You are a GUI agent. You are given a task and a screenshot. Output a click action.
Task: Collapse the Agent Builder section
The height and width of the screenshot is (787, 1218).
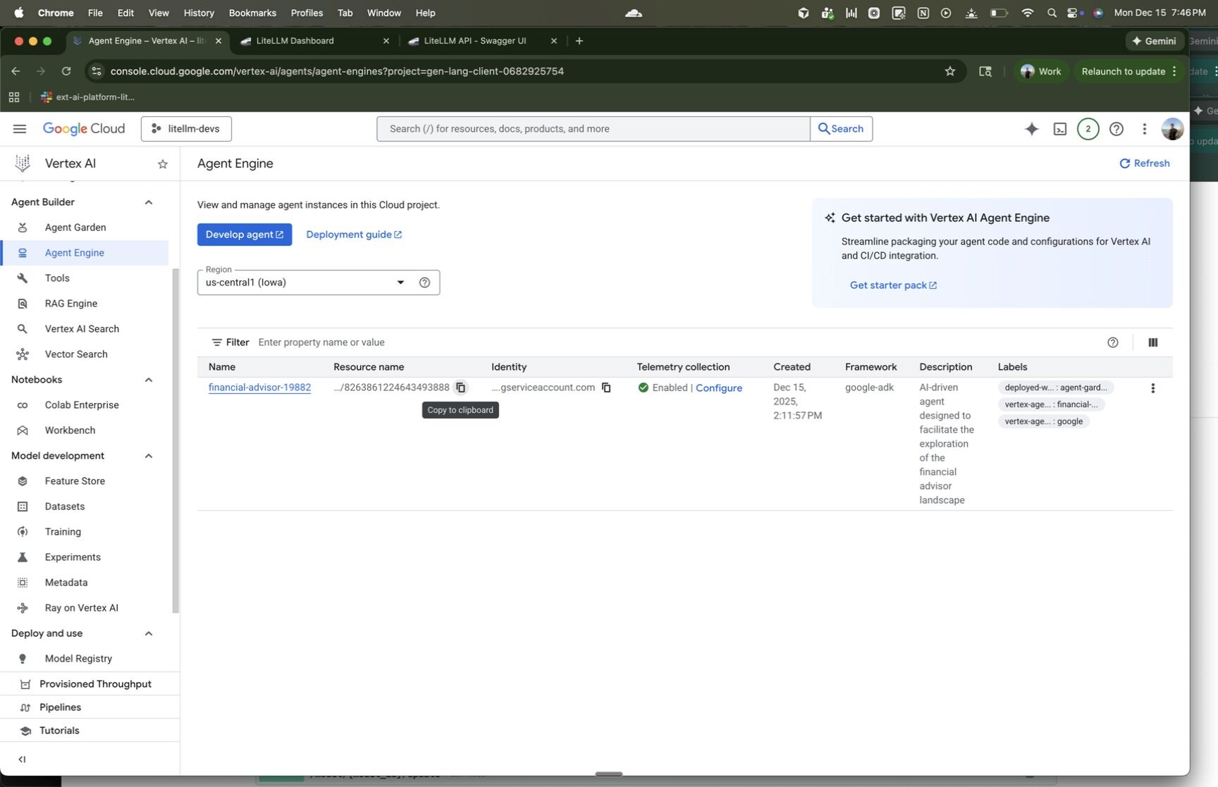pos(149,202)
